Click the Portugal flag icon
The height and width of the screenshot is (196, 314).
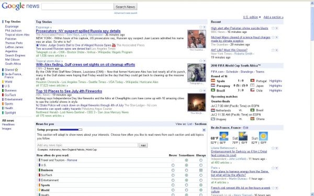click(x=252, y=80)
